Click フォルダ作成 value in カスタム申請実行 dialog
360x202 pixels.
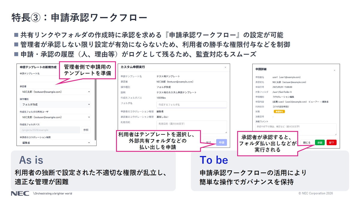163,87
